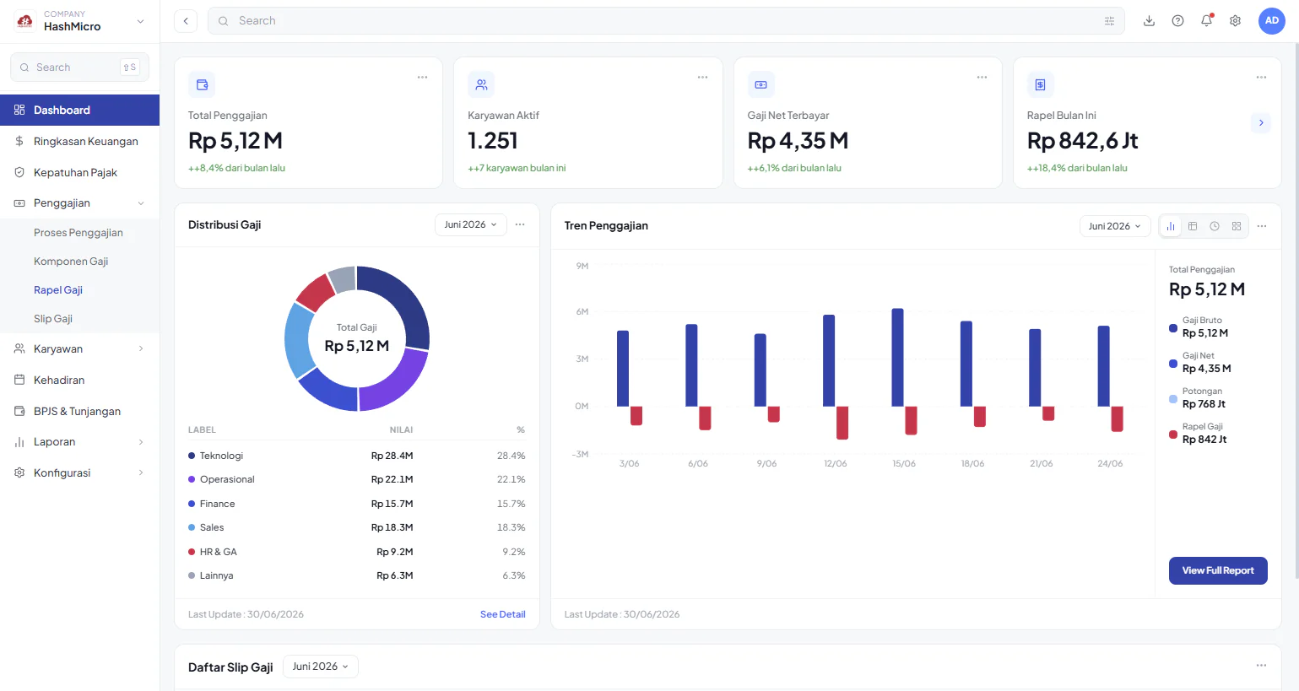This screenshot has height=691, width=1299.
Task: Switch Tren Penggajian to bar chart view
Action: click(x=1171, y=226)
